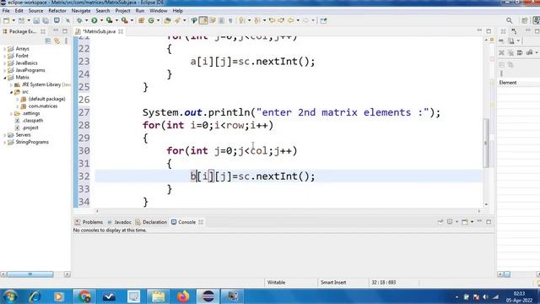Toggle Word Wrap toolbar button
The width and height of the screenshot is (540, 304).
point(213,20)
